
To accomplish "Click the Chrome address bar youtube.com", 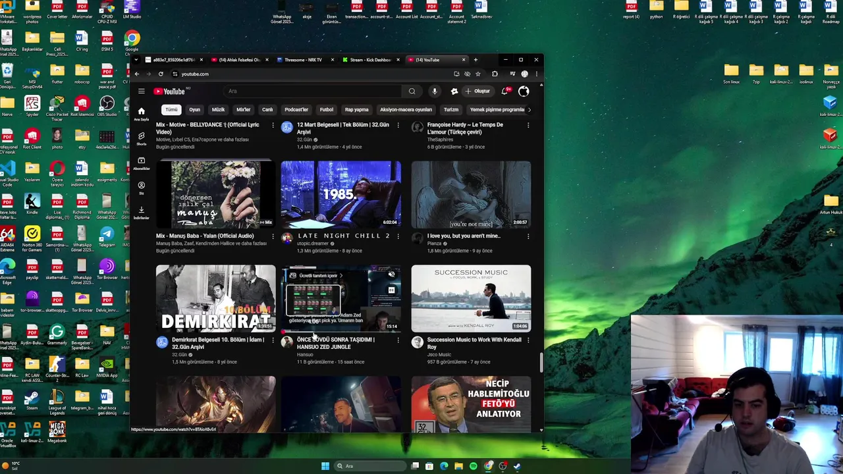I will (195, 74).
